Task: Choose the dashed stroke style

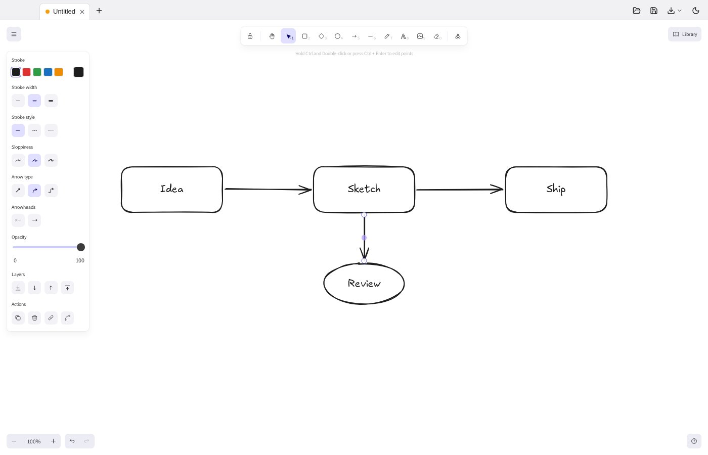Action: (x=34, y=131)
